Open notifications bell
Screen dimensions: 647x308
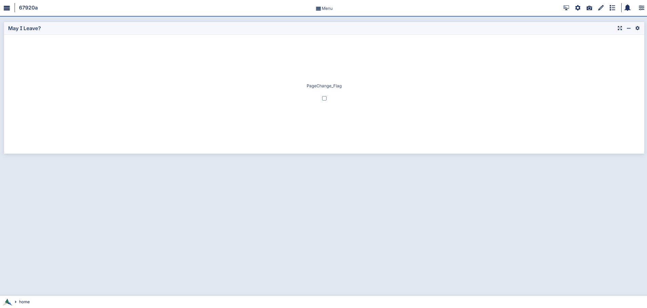[x=628, y=8]
